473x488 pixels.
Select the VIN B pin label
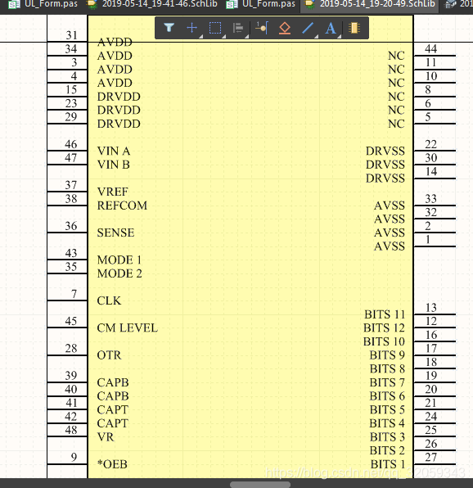click(x=114, y=165)
